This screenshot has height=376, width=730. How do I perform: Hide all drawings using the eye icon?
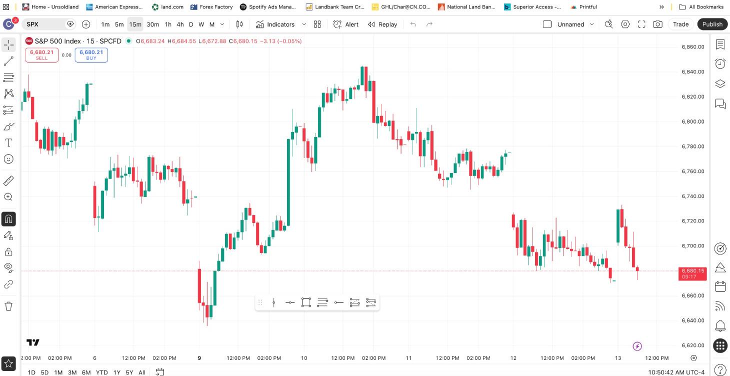[8, 267]
